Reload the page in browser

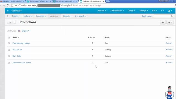pyautogui.click(x=8, y=5)
